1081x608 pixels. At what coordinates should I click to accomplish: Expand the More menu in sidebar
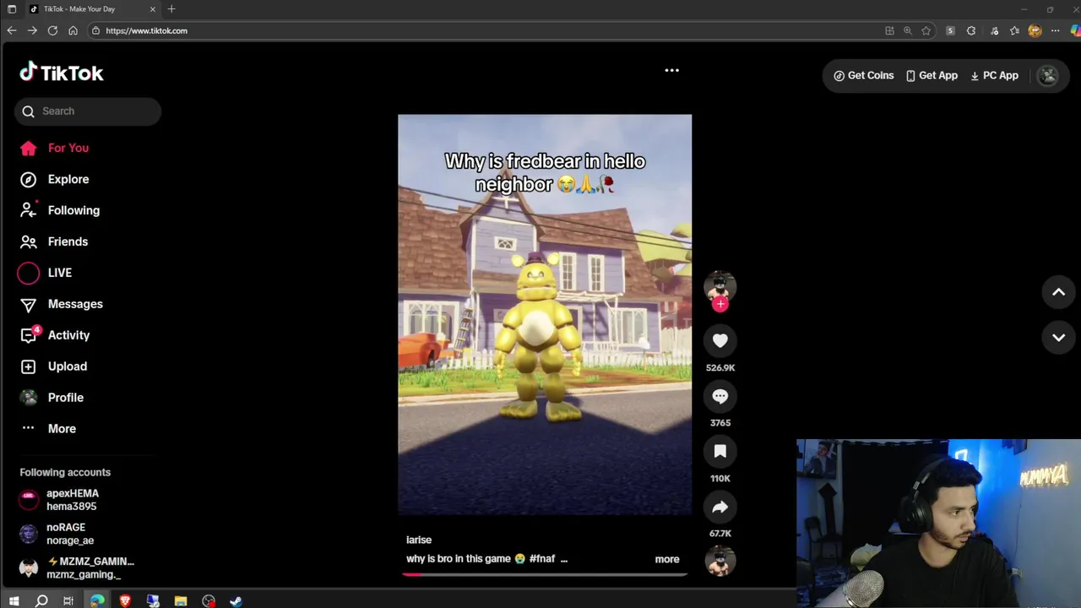coord(49,429)
